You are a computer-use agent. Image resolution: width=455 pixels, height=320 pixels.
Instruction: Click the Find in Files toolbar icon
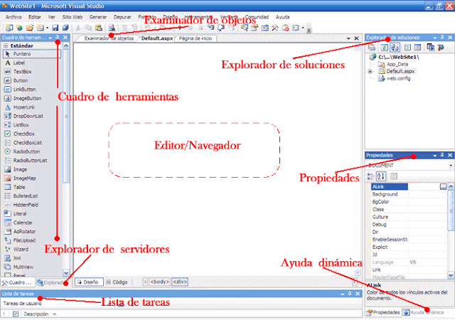112,28
